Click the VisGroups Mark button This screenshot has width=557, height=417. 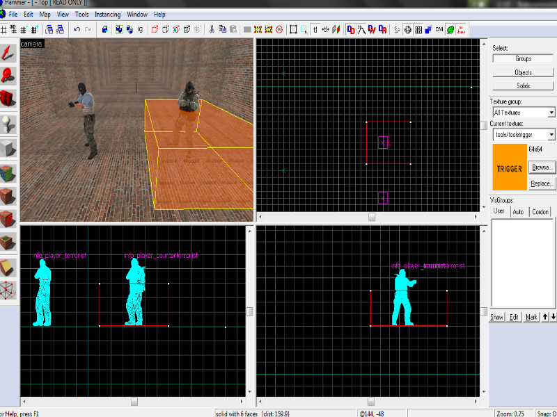pyautogui.click(x=531, y=317)
